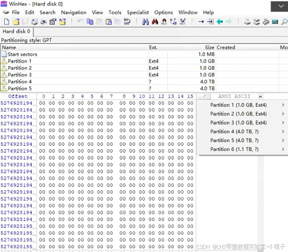Click the first hex byte in first row
This screenshot has height=252, width=288.
42,103
